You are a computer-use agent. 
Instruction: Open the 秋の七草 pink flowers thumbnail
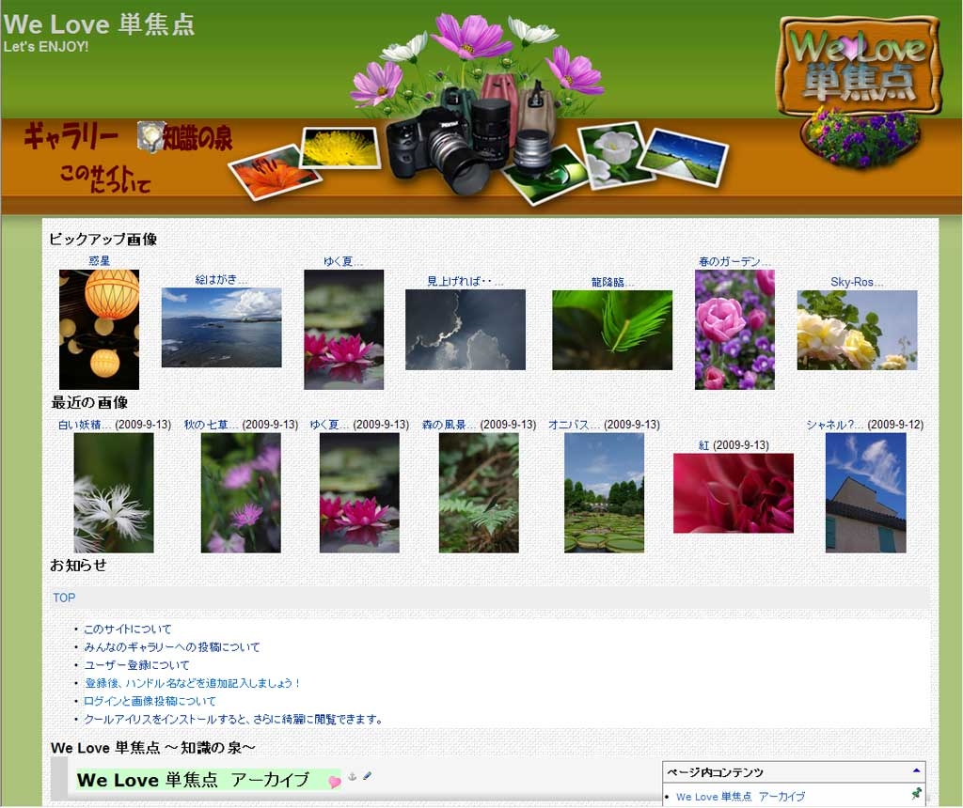coord(241,492)
